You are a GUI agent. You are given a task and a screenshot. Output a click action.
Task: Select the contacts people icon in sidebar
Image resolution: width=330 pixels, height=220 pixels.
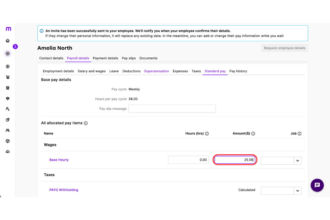pos(8,130)
